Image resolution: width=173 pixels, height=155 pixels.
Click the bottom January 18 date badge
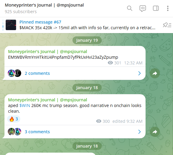click(x=87, y=146)
